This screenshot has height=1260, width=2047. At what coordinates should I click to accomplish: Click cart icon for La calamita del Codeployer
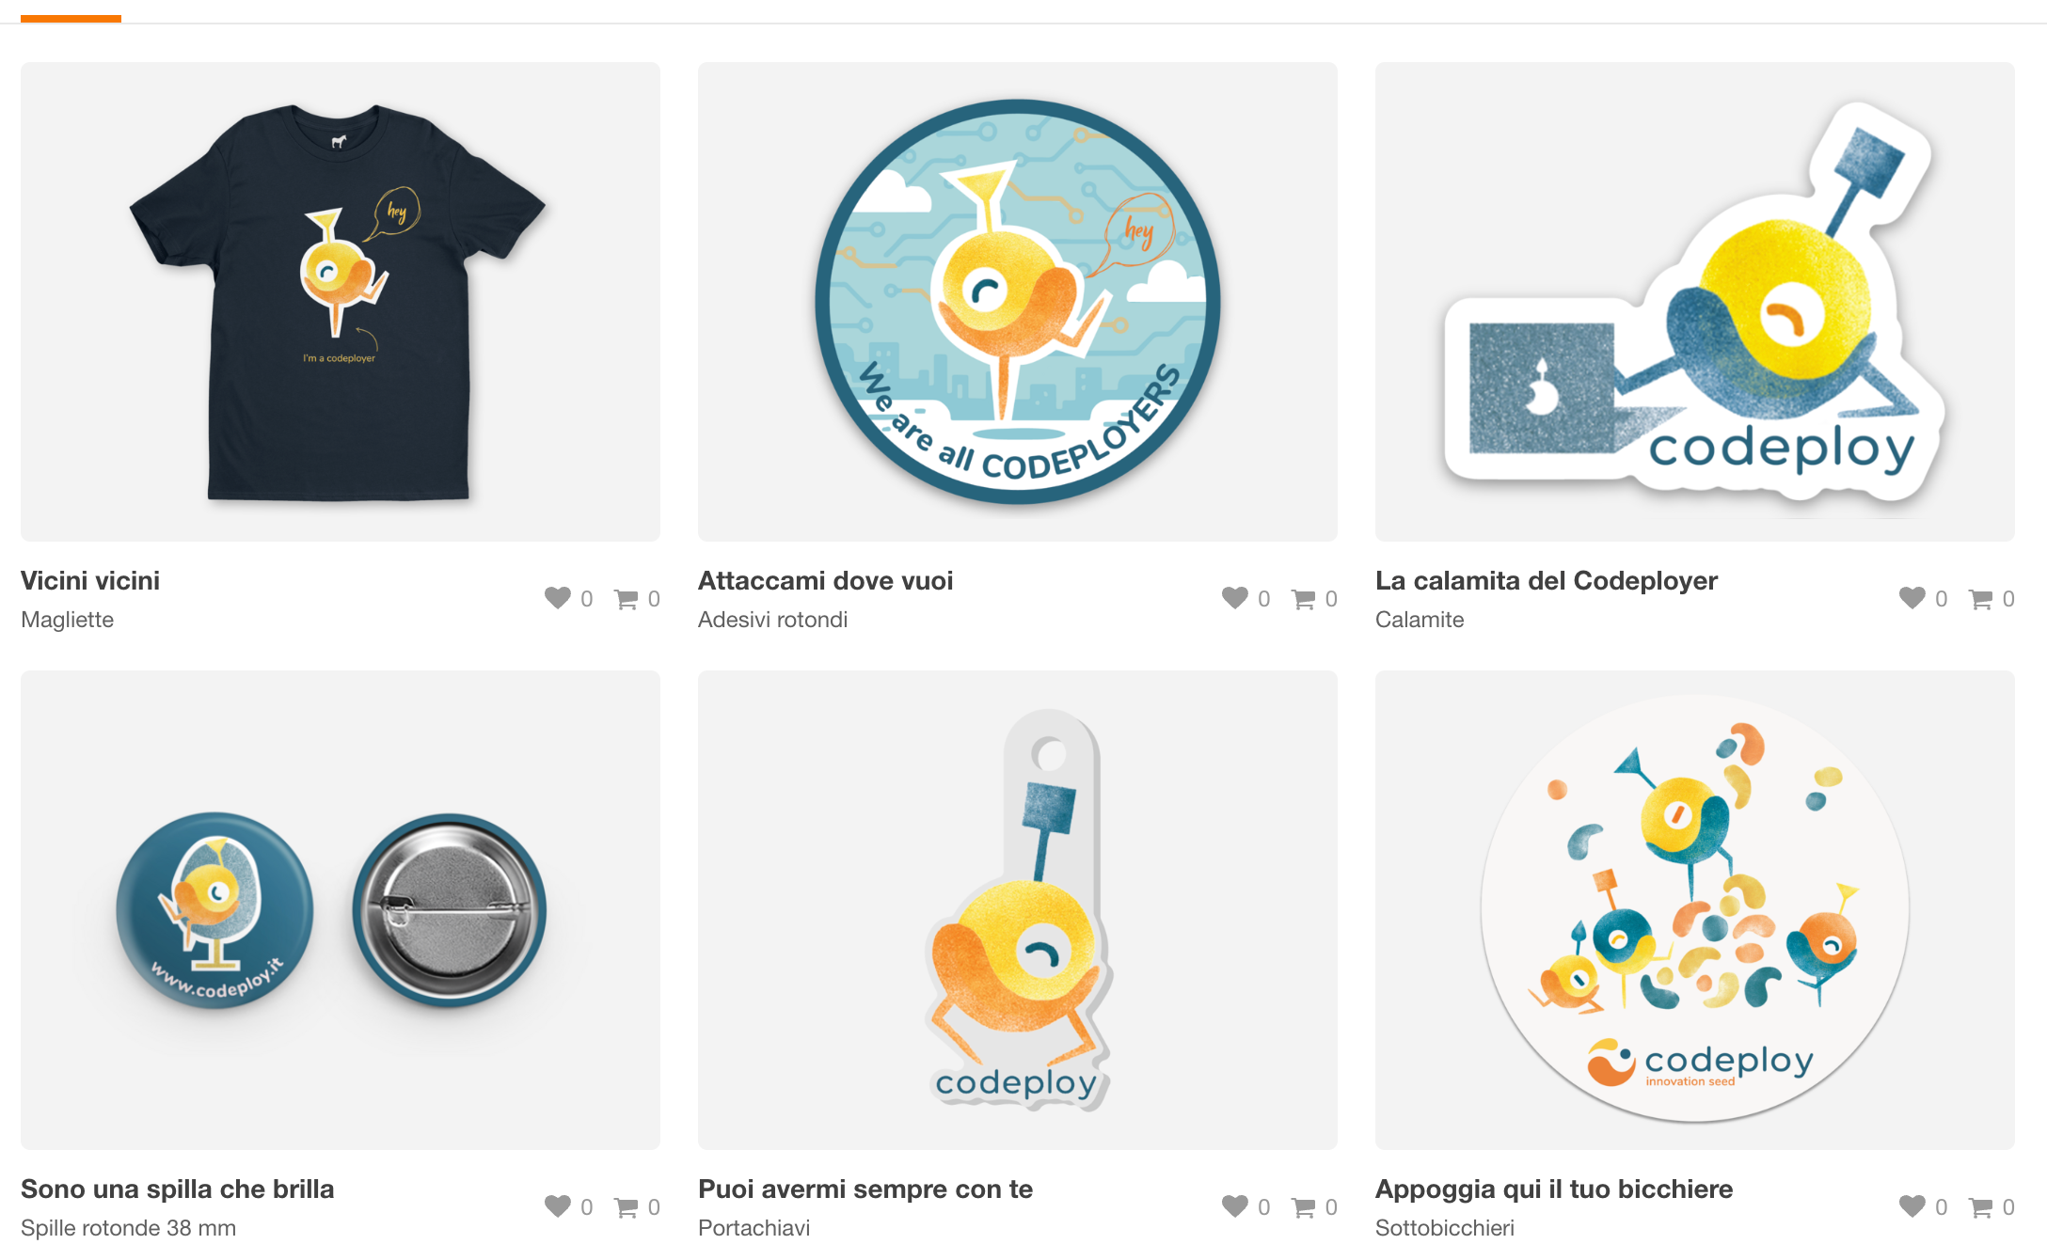tap(1980, 599)
